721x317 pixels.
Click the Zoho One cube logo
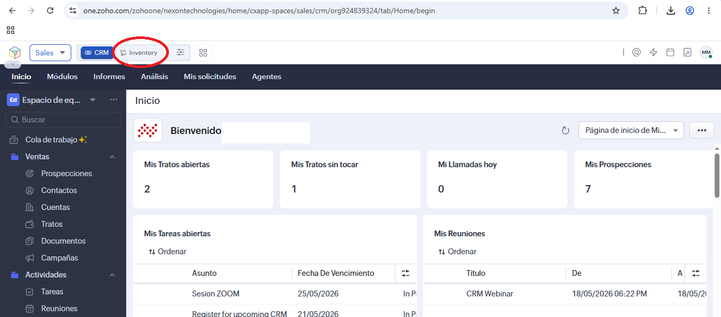15,53
